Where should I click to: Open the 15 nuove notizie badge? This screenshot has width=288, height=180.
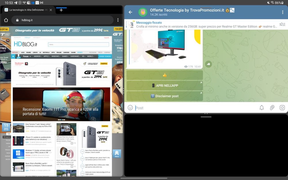[x=6, y=127]
